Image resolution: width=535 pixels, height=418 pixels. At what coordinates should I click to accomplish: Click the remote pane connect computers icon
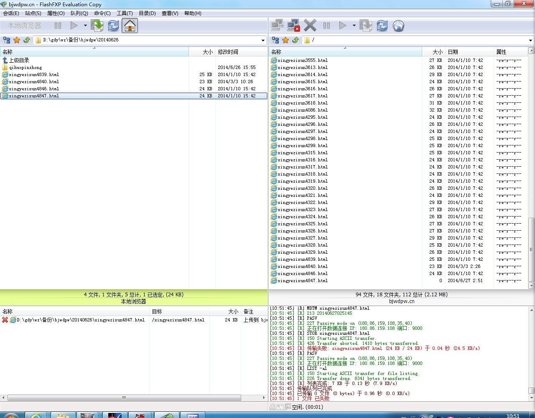pyautogui.click(x=277, y=26)
